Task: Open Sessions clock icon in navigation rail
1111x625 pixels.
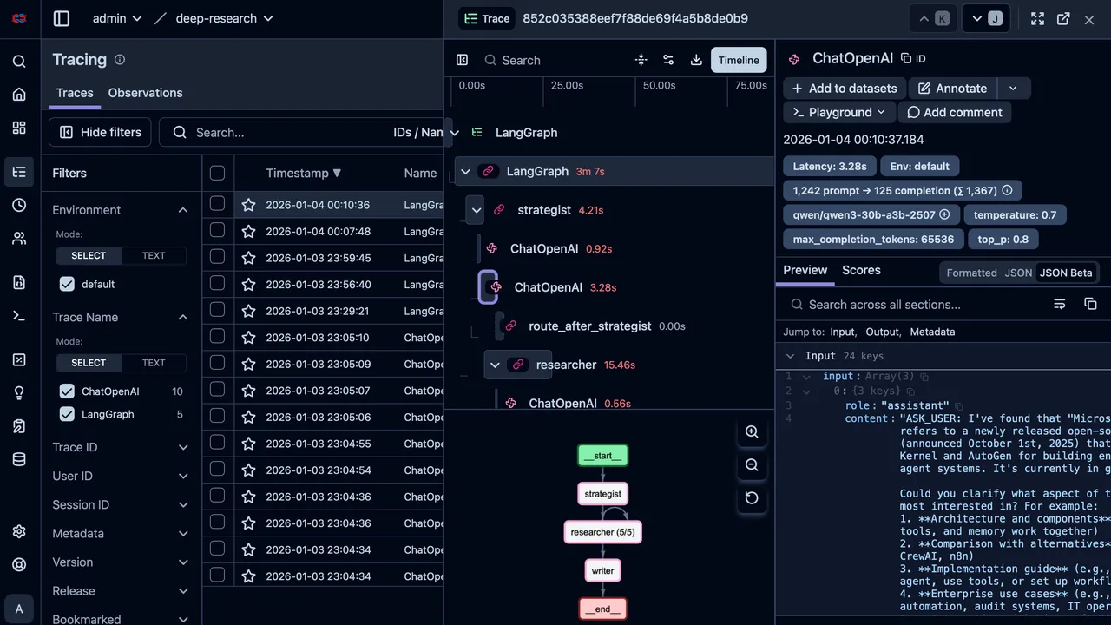Action: click(19, 205)
